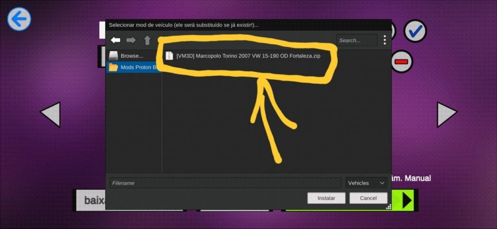
Task: Click the Instalar button
Action: 326,198
